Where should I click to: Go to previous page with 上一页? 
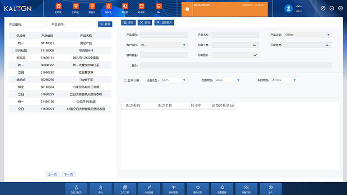(x=53, y=174)
